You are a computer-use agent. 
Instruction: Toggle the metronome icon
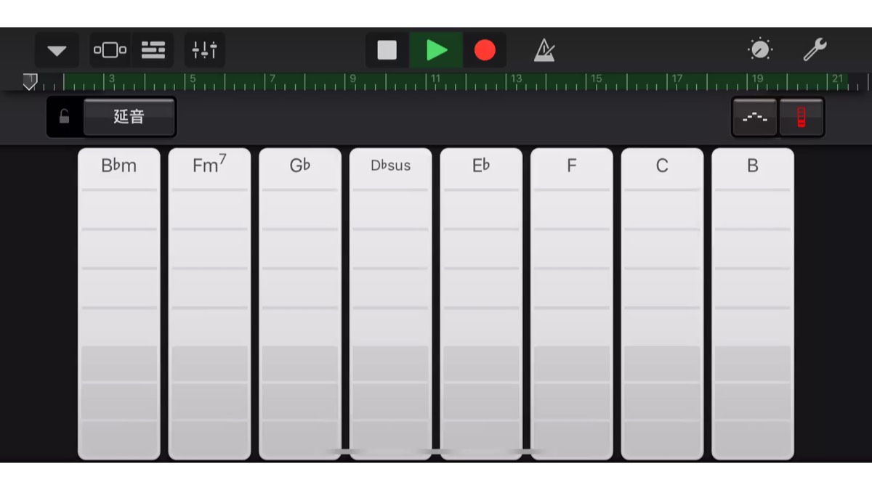pos(544,50)
